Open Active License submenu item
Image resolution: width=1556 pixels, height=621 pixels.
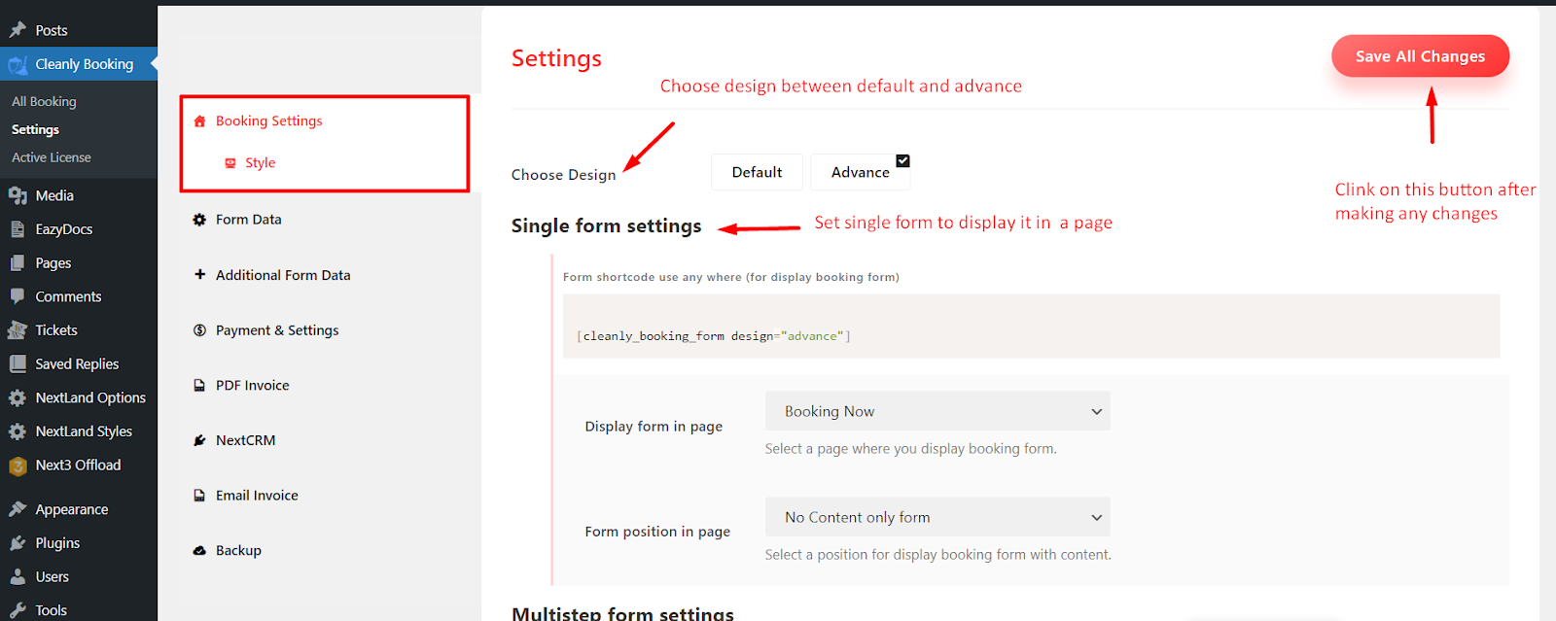(x=52, y=157)
